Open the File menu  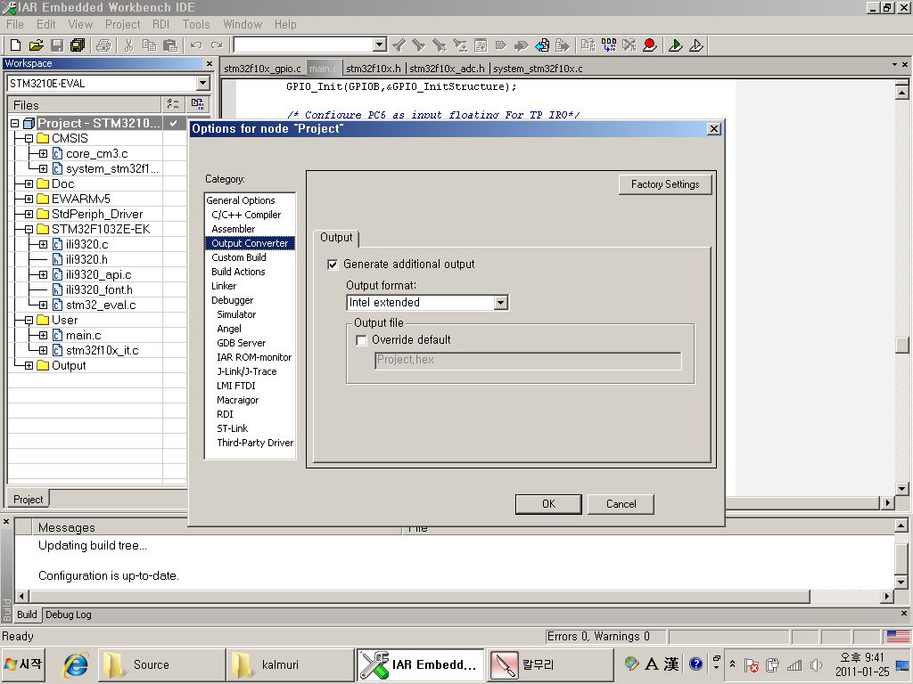point(15,24)
